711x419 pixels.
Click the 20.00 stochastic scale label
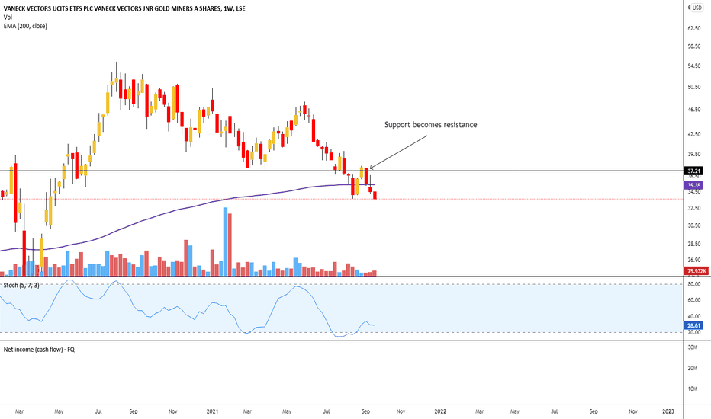[x=693, y=332]
